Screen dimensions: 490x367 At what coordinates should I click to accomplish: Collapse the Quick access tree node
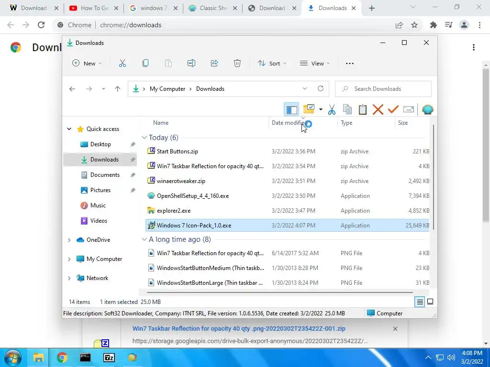69,129
